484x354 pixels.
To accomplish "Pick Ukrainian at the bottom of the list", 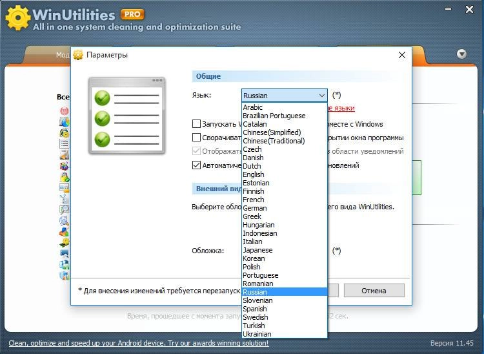I will click(x=285, y=334).
